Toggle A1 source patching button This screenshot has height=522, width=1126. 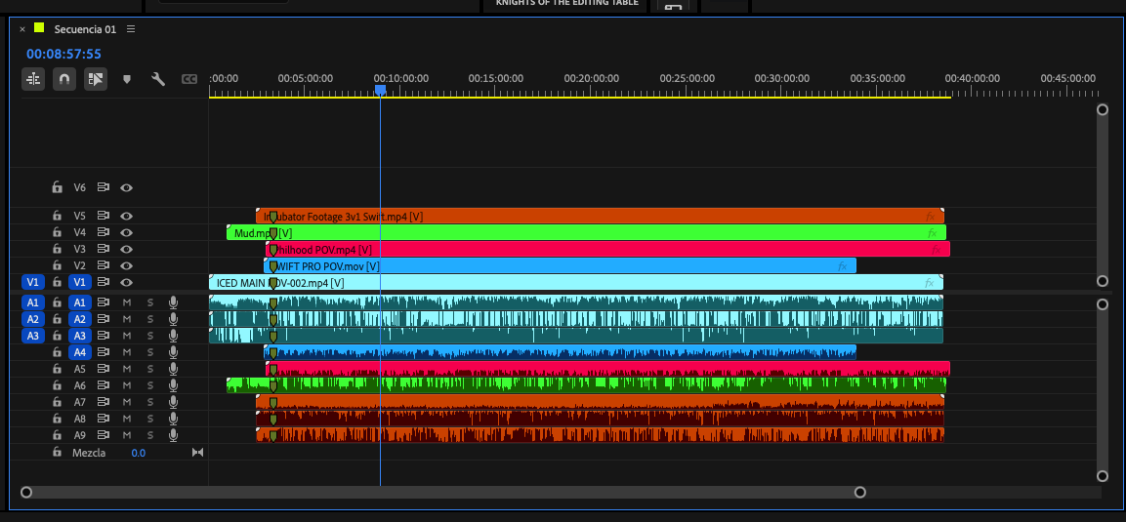33,302
